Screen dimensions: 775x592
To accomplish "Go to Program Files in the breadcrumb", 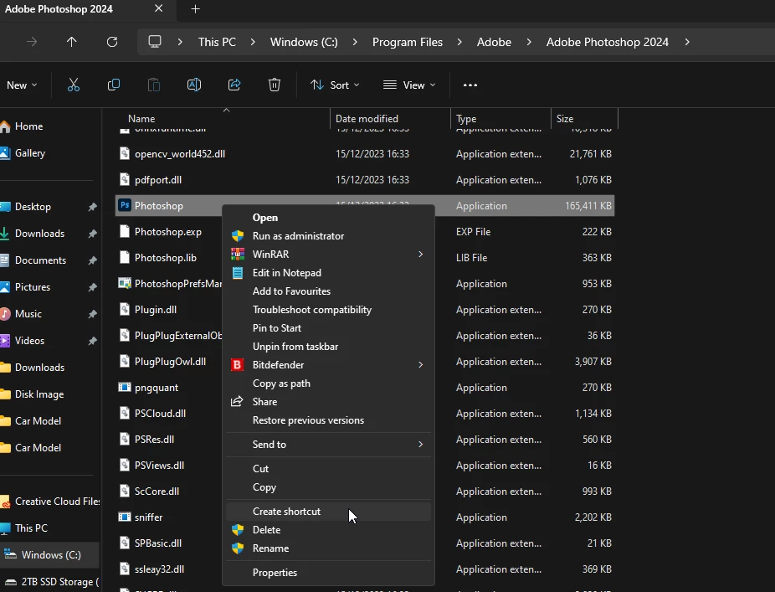I will 408,42.
